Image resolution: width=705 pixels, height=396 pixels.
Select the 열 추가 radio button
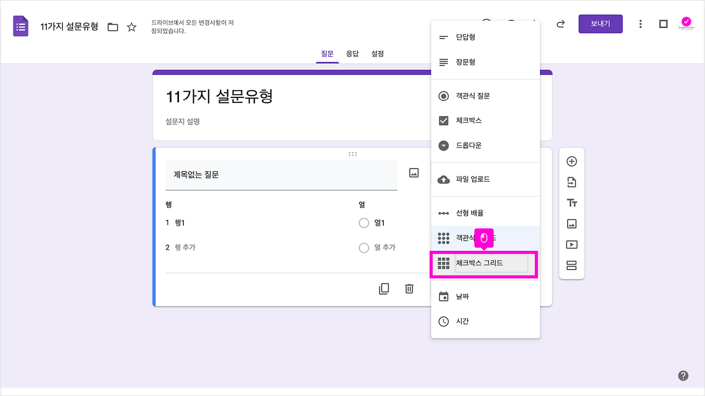point(364,248)
